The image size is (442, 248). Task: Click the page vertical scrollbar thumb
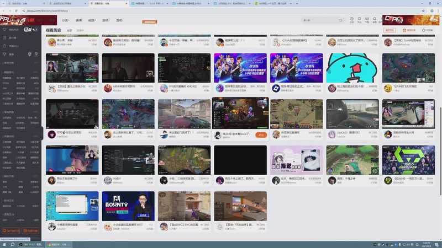tap(440, 151)
